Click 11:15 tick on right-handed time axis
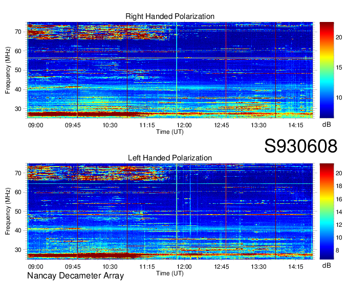The width and height of the screenshot is (348, 282). [x=147, y=125]
